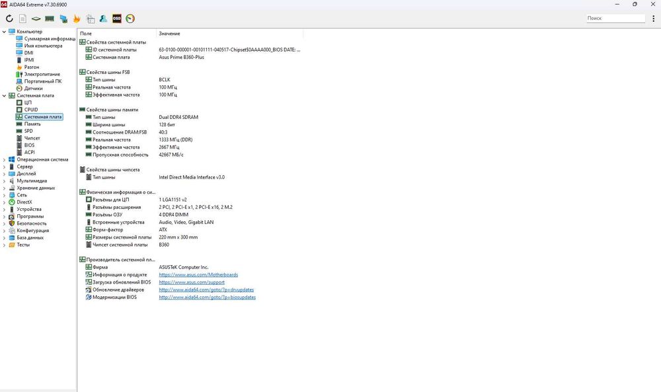Launch the flame stability test icon

[x=77, y=19]
